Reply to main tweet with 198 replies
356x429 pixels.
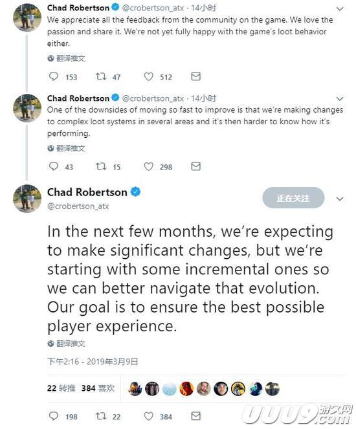tap(53, 416)
